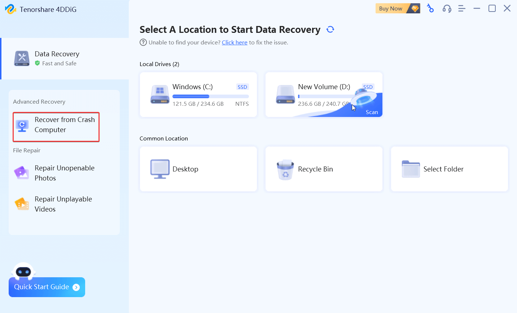Click the Data Recovery tools icon
Image resolution: width=517 pixels, height=313 pixels.
pos(22,58)
